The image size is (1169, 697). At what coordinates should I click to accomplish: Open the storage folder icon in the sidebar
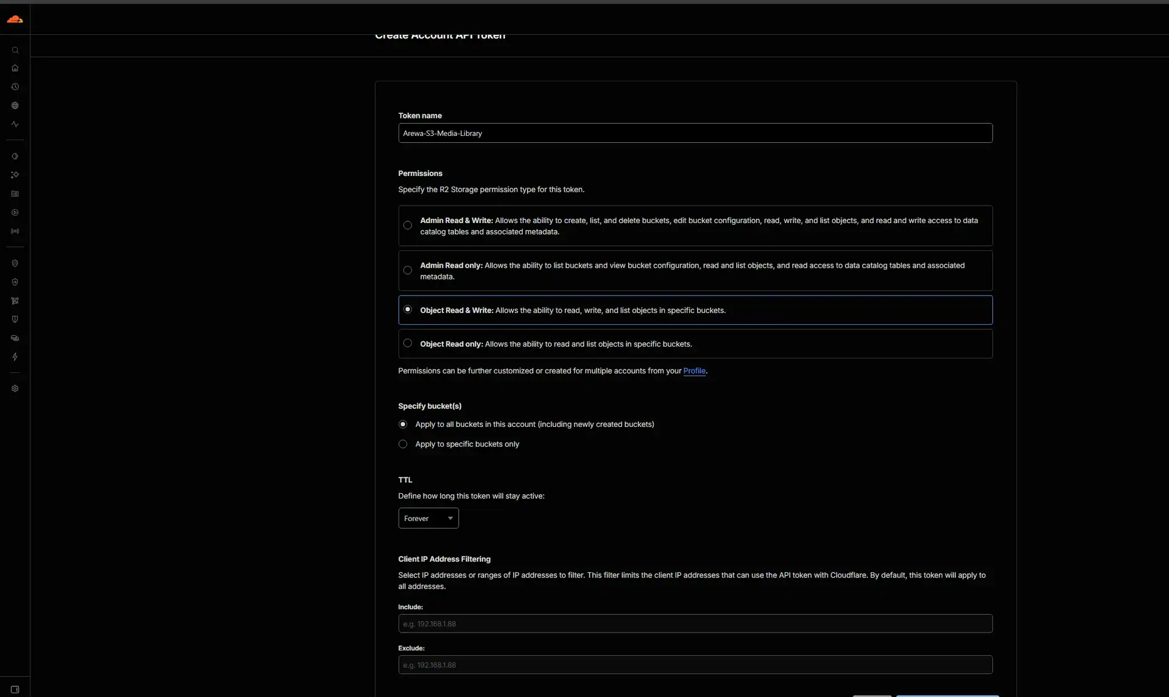15,194
